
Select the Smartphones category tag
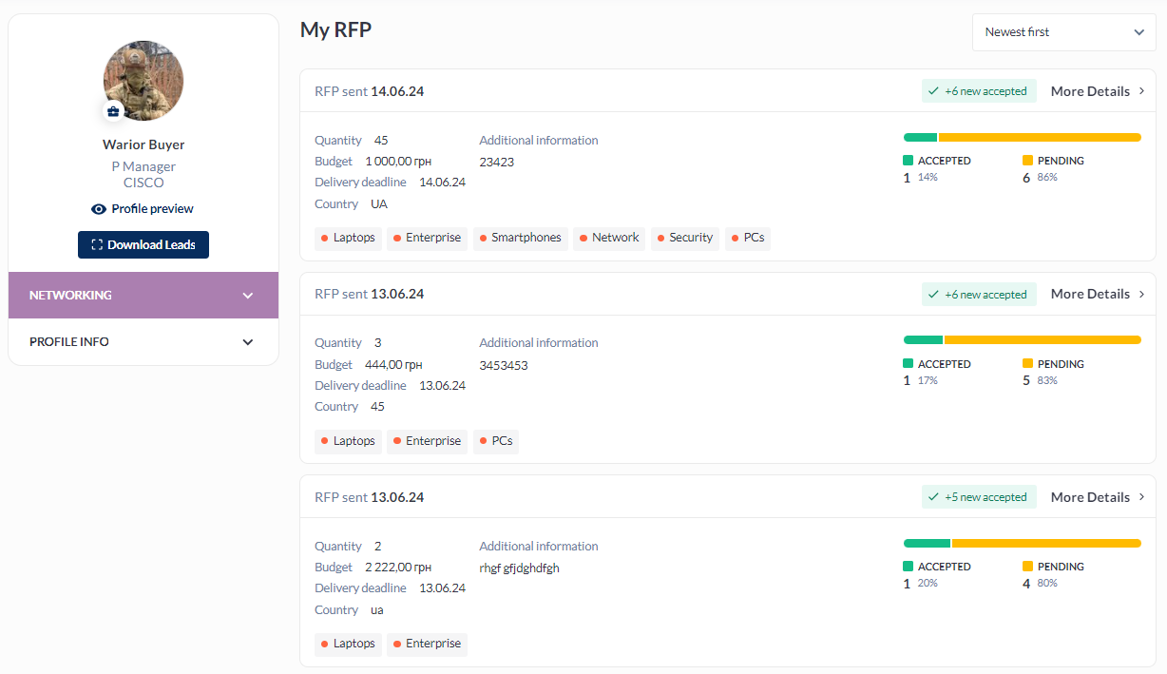[520, 238]
